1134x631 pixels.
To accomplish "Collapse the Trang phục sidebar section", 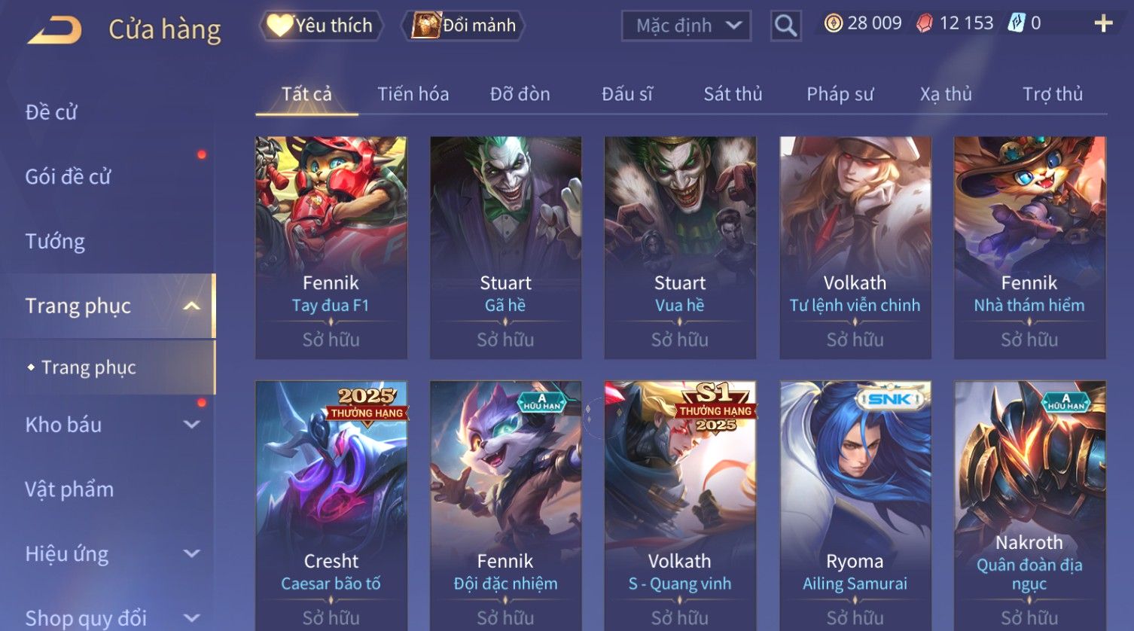I will [191, 306].
